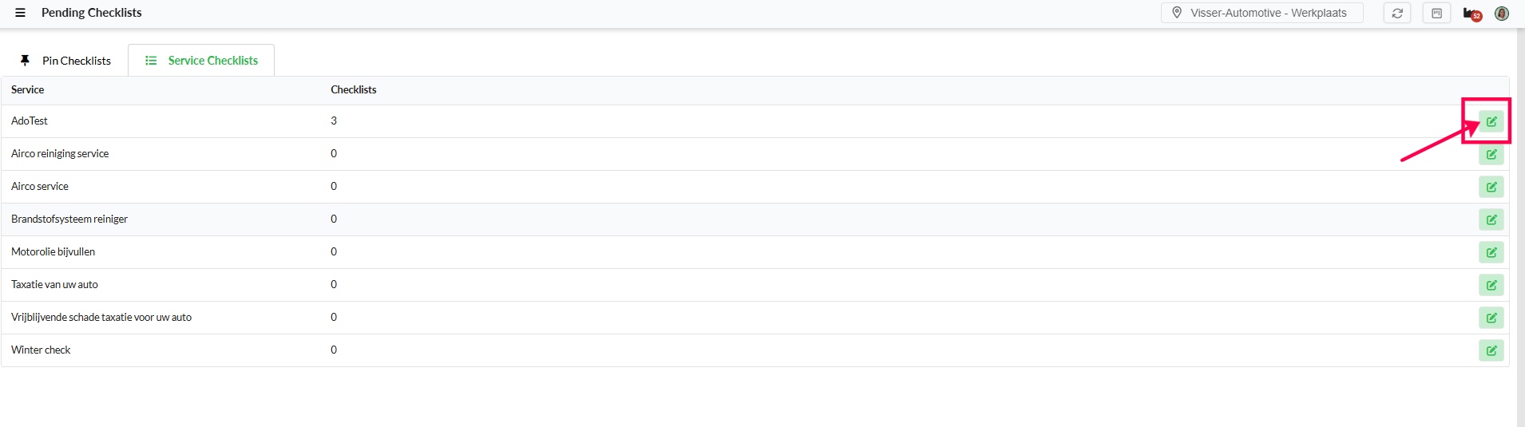
Task: Edit the Taxatie van uw auto checklists
Action: [x=1491, y=285]
